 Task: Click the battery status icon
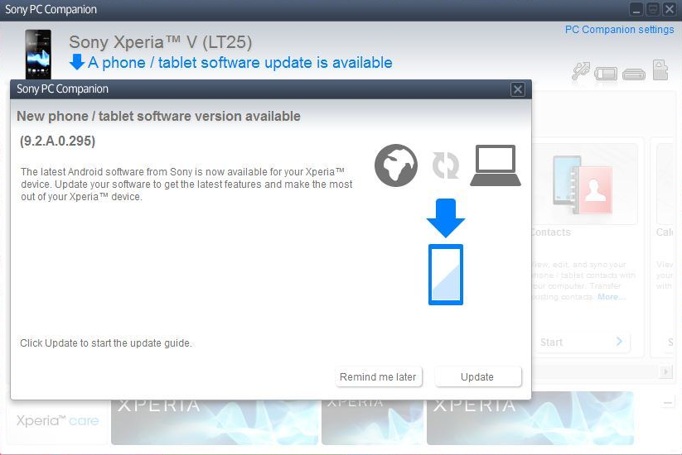click(606, 74)
